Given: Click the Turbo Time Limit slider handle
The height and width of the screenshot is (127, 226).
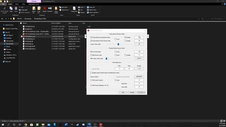Looking at the screenshot, I should coord(118,44).
